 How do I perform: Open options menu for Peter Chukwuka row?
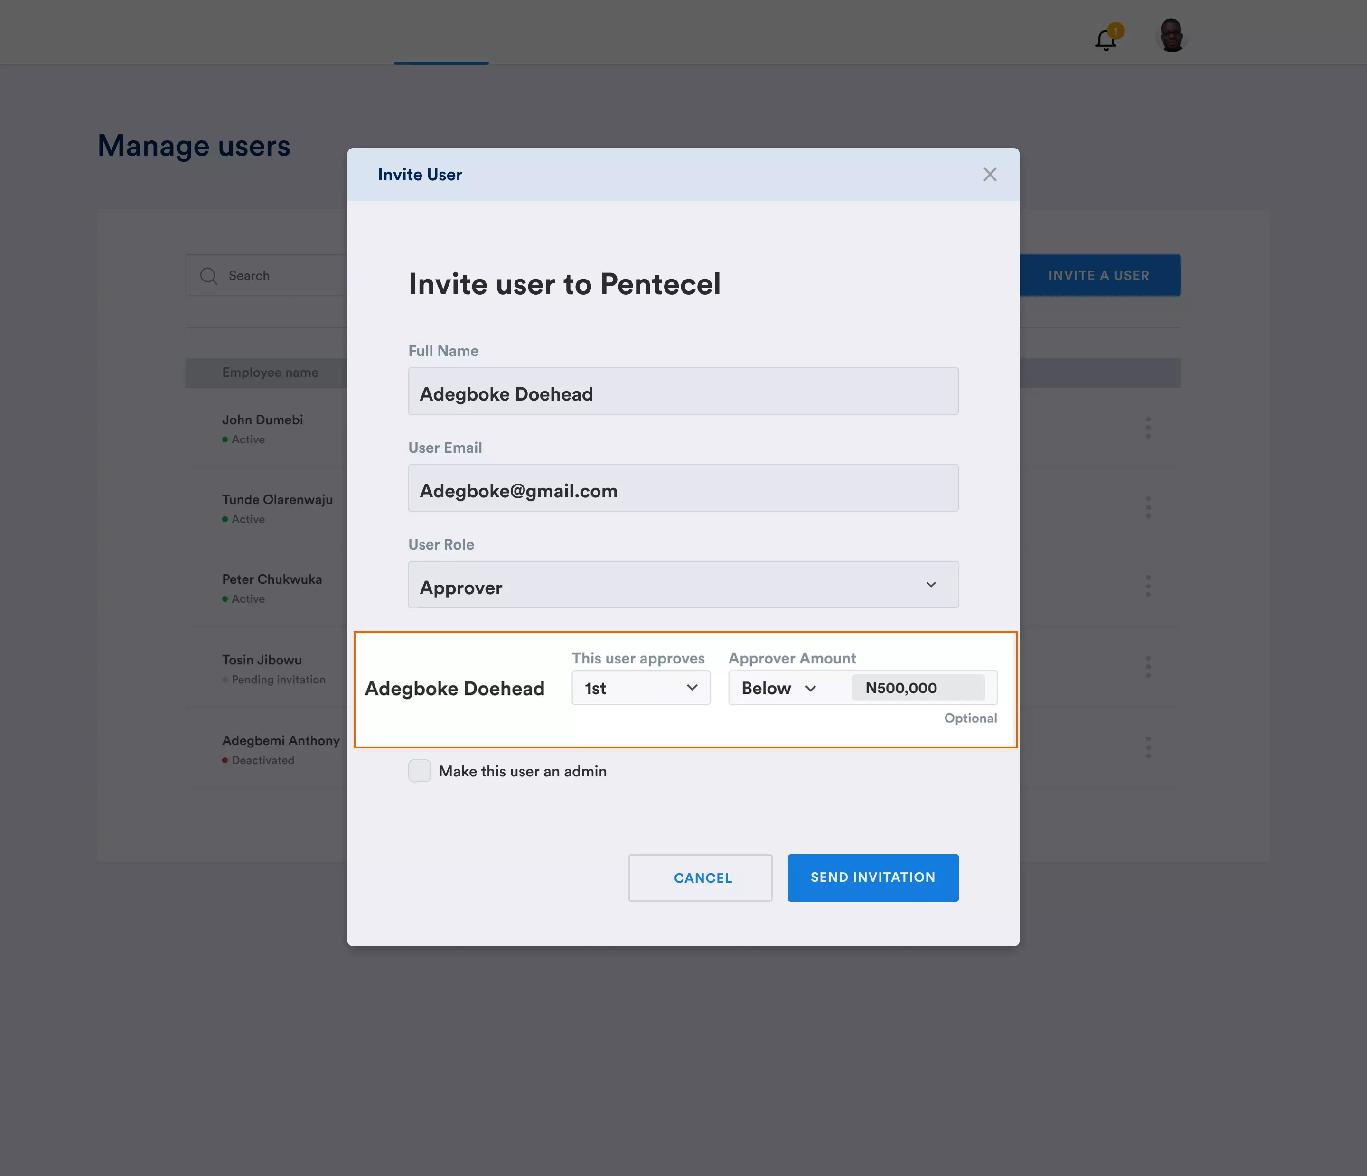pyautogui.click(x=1148, y=587)
